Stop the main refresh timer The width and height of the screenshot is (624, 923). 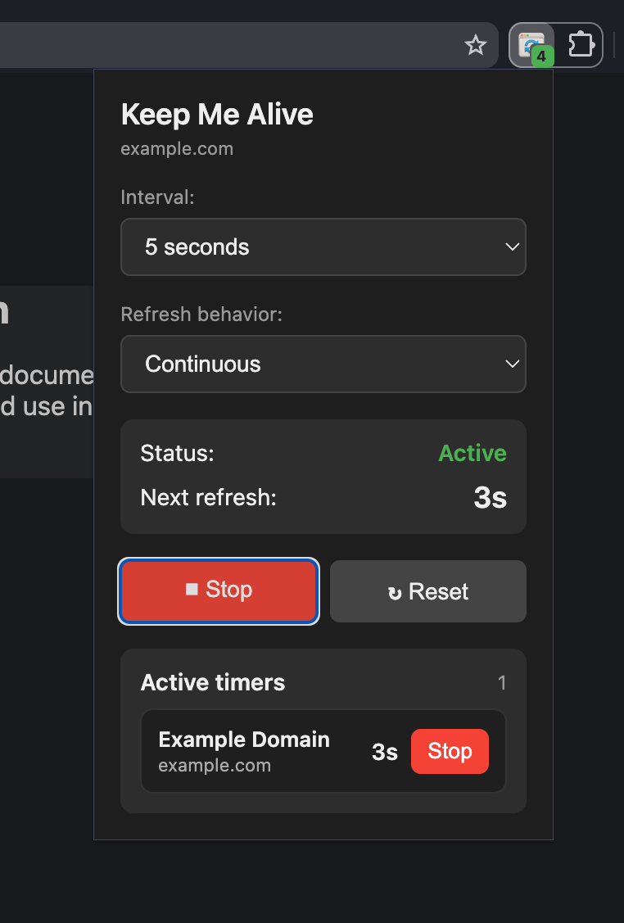(219, 590)
